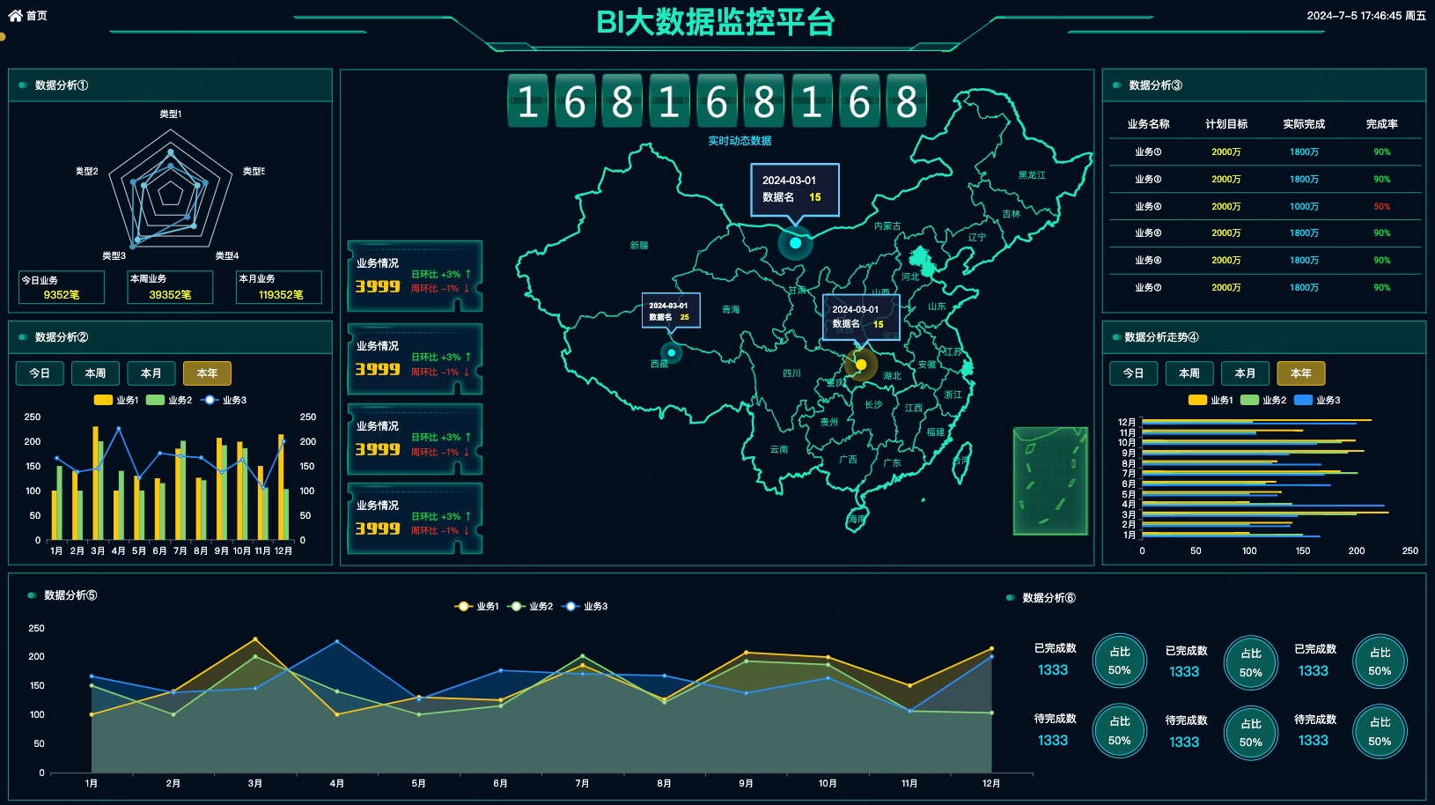Switch to 本月 tab in 数据分析走势④
Viewport: 1435px width, 805px height.
coord(1244,373)
